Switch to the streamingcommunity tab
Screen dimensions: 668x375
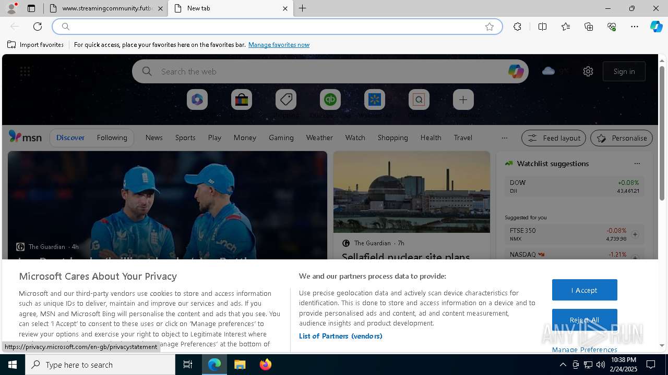[x=105, y=8]
